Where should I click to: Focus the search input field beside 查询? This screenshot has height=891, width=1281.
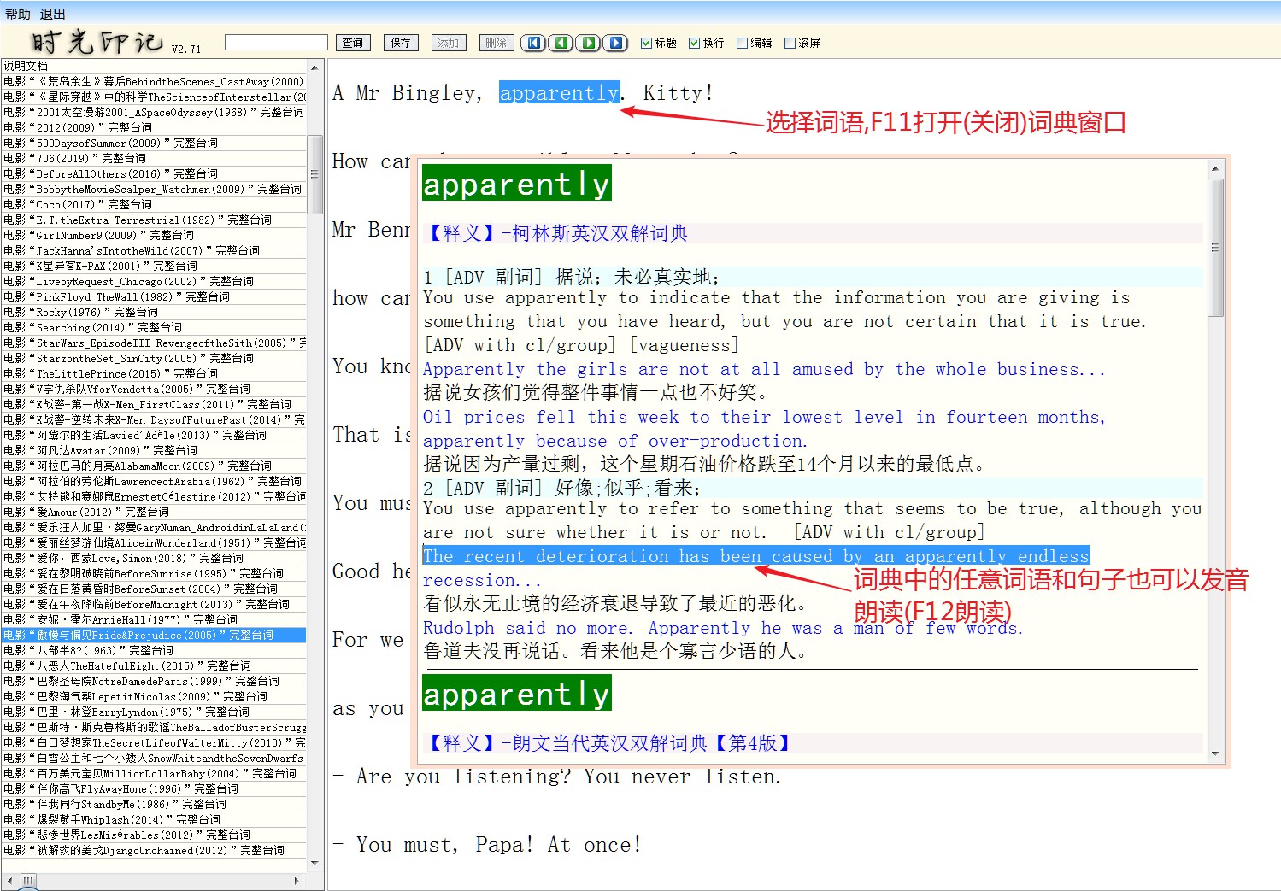pos(276,43)
